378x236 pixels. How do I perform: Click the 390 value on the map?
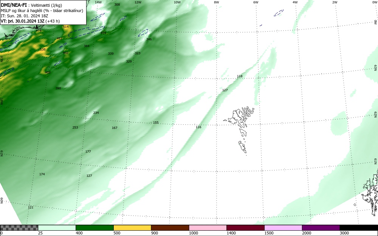click(x=58, y=88)
